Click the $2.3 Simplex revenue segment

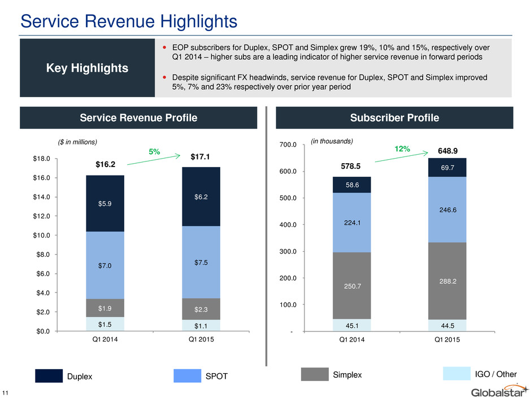pos(201,309)
